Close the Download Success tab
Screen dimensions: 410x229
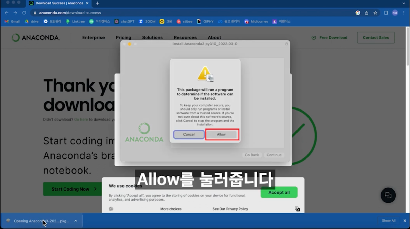pos(87,3)
